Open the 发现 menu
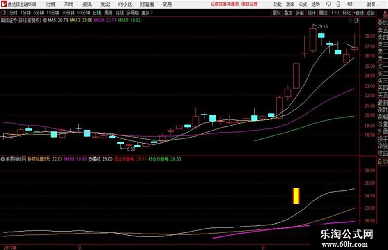388x250 pixels. pyautogui.click(x=105, y=4)
